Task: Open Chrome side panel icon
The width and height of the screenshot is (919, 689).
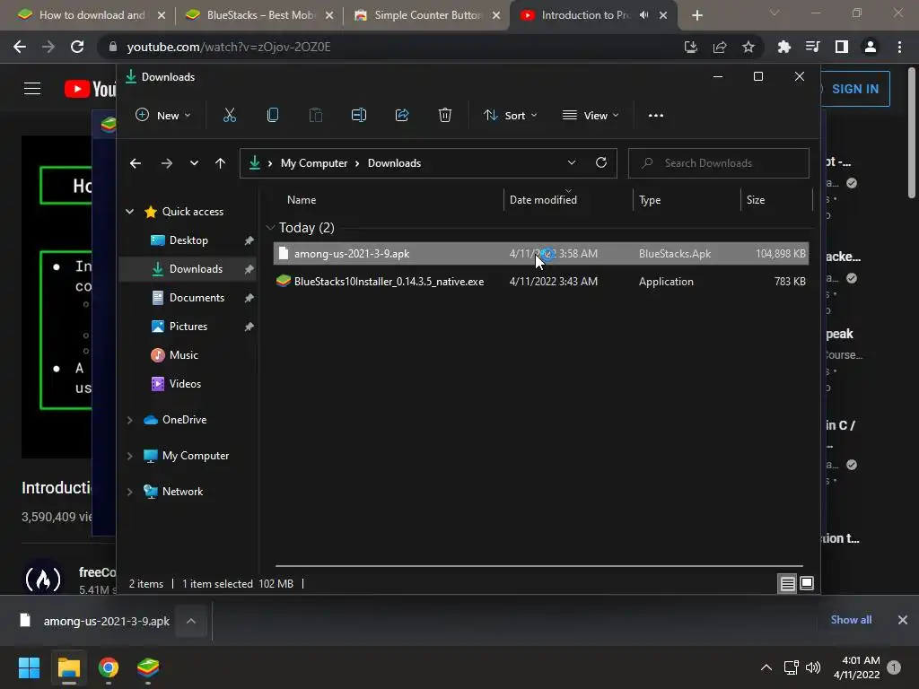Action: coord(842,47)
